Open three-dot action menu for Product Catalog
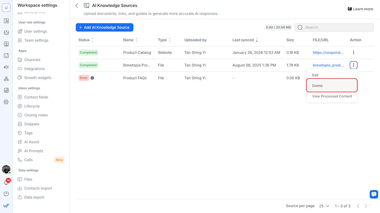 [x=353, y=52]
